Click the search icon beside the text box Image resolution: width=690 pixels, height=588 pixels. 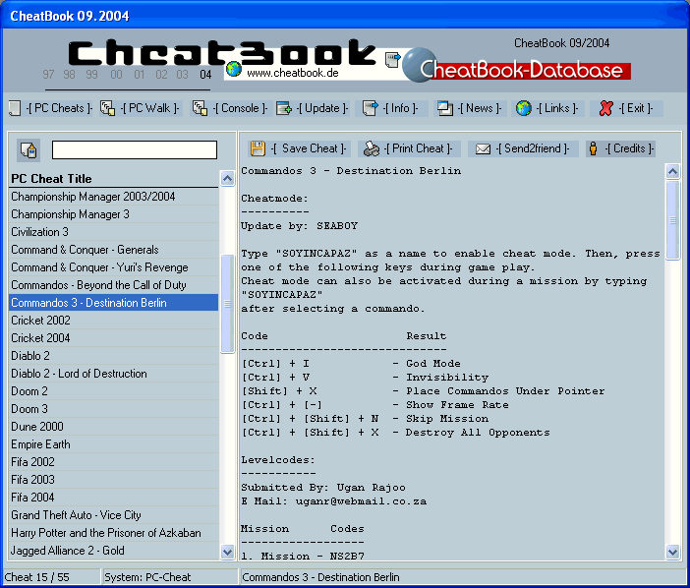pos(29,149)
